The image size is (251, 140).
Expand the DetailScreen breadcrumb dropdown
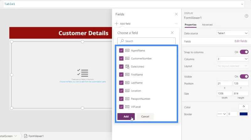(x=15, y=136)
